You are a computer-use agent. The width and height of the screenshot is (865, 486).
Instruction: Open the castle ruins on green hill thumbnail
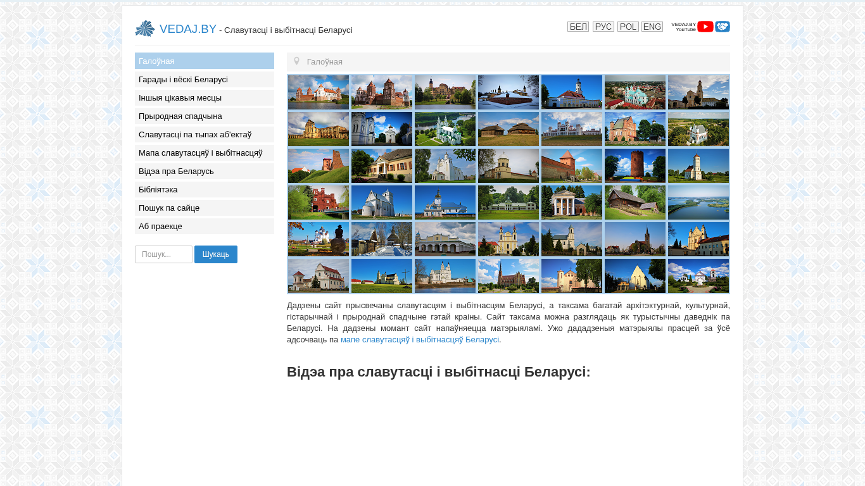point(319,166)
